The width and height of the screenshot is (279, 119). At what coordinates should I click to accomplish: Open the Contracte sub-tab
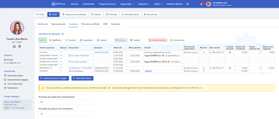click(x=74, y=24)
